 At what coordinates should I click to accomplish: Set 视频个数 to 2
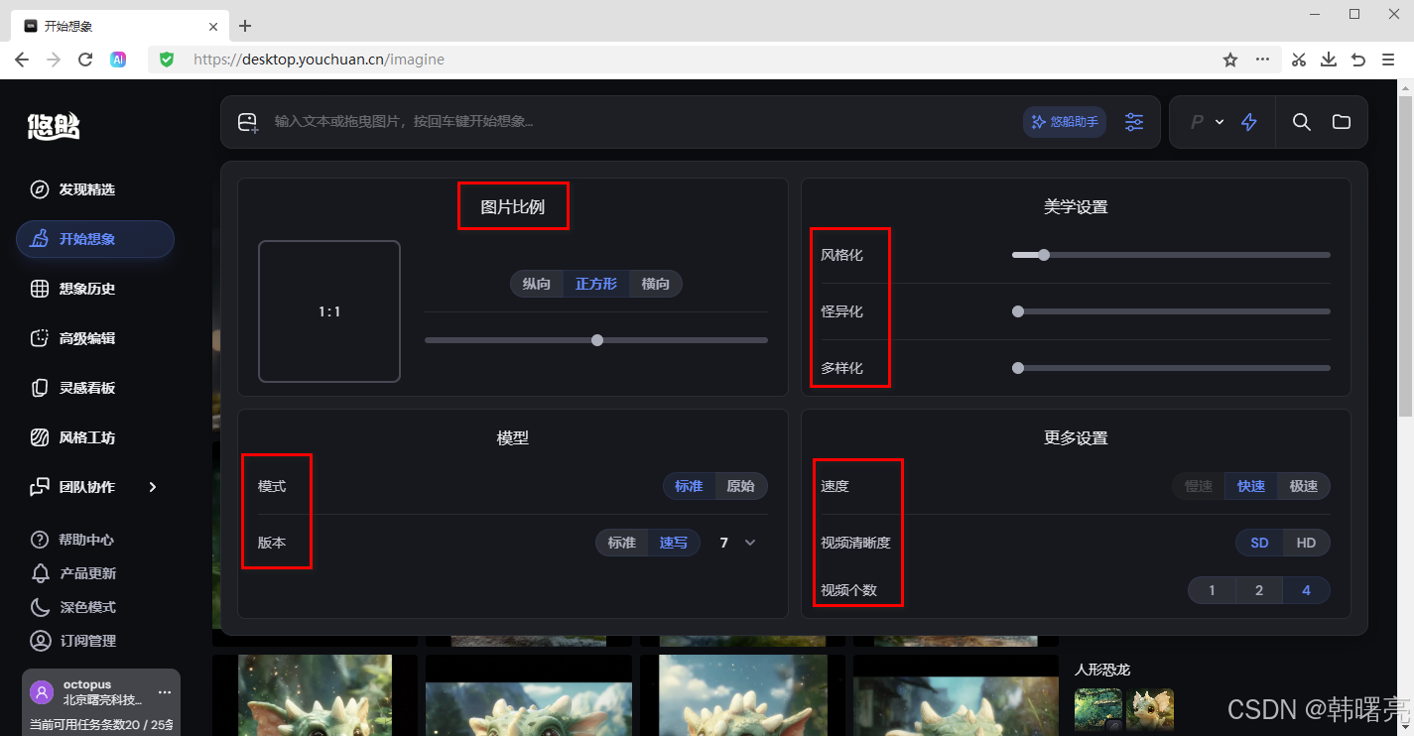pos(1259,590)
